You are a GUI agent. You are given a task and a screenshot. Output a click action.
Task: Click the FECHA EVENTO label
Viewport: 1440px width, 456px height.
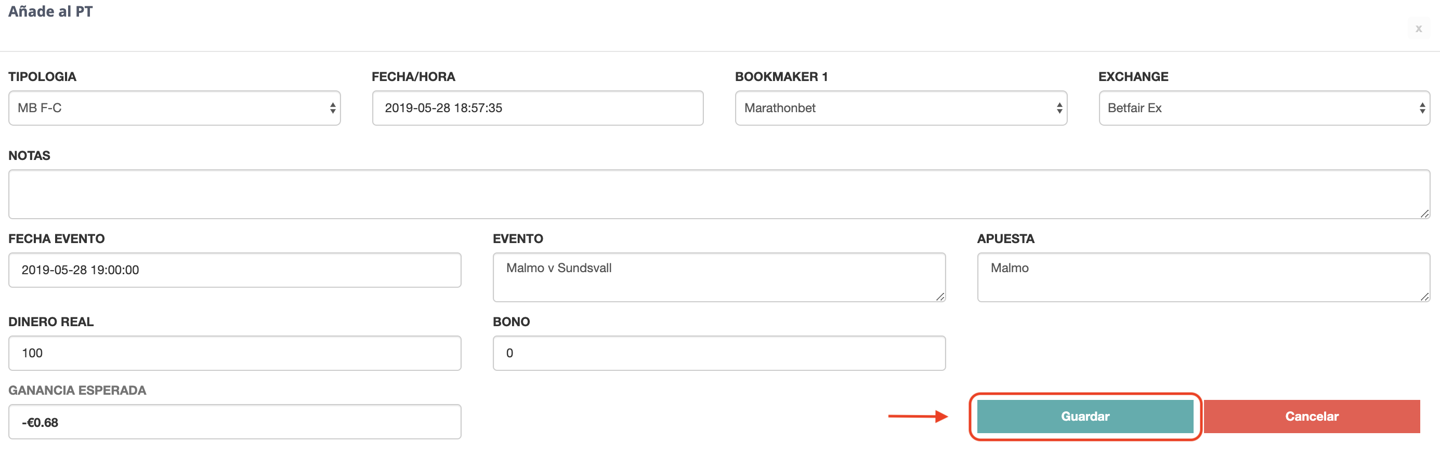(57, 239)
